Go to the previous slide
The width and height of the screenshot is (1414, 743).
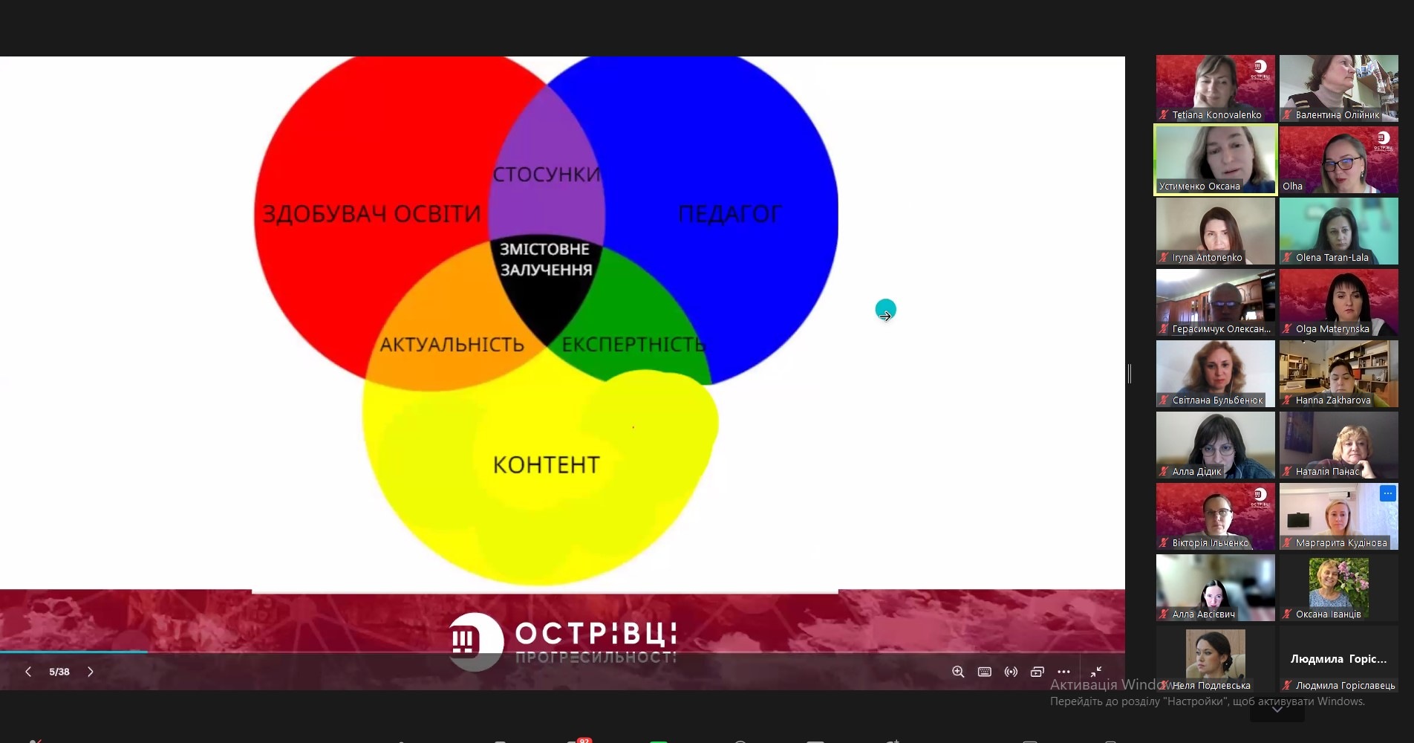tap(28, 672)
